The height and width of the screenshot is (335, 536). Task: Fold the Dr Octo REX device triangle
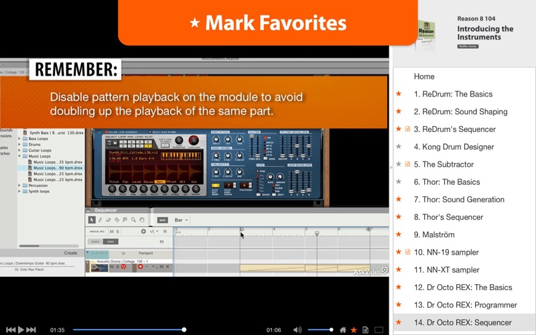[x=98, y=132]
